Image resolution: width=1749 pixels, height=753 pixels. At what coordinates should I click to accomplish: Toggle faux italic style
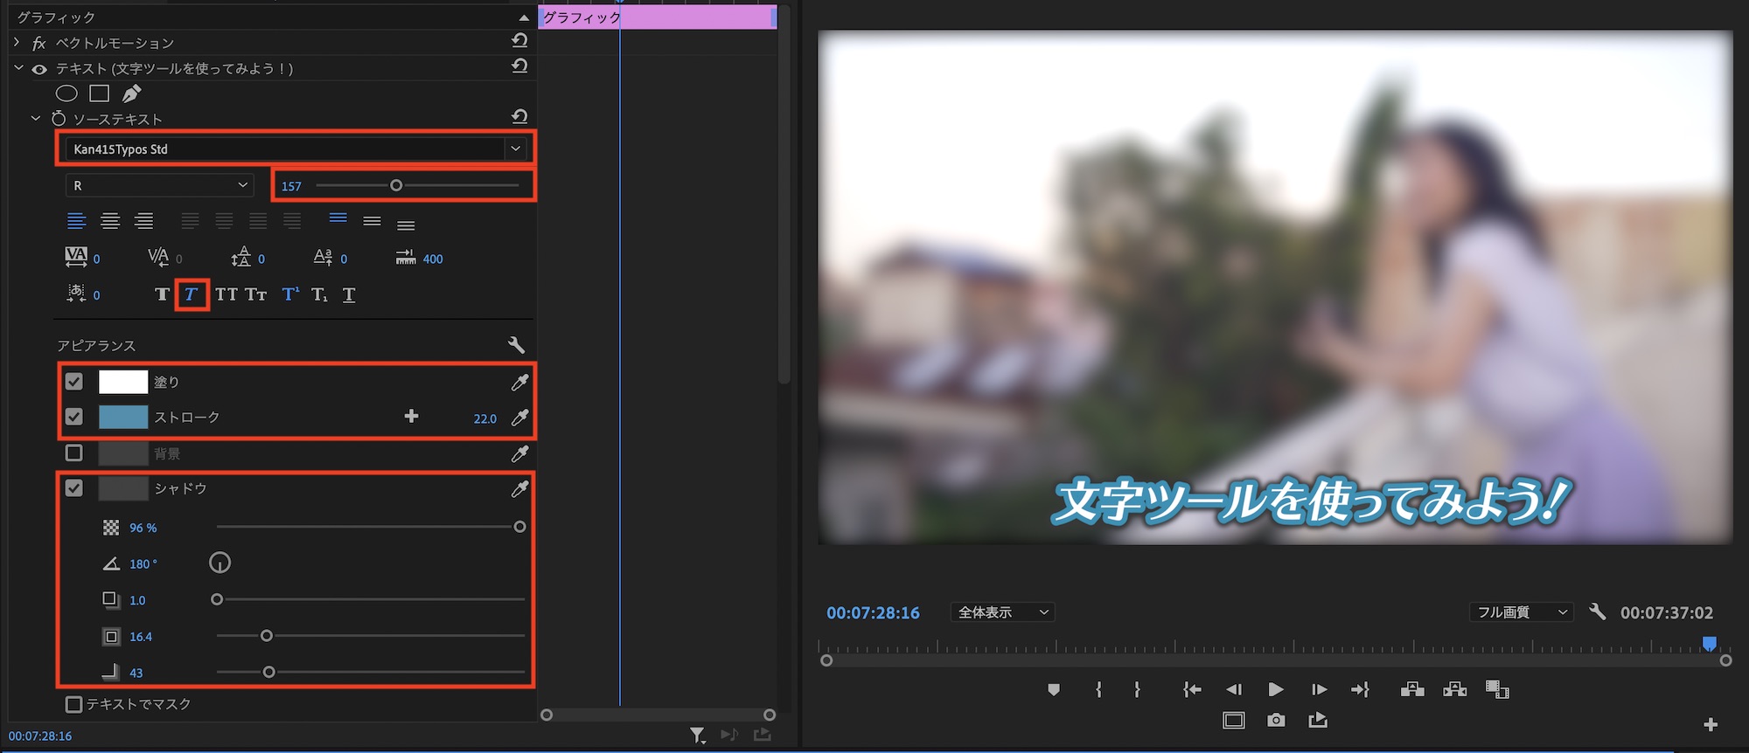(192, 294)
